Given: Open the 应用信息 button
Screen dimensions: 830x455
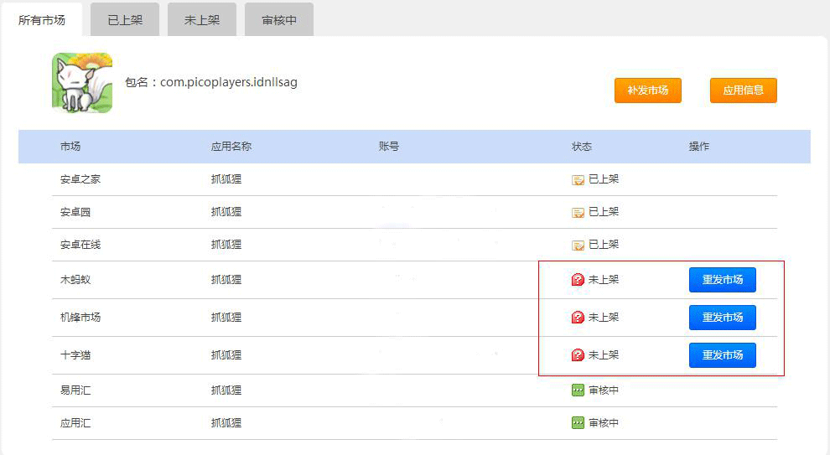Looking at the screenshot, I should click(x=743, y=90).
